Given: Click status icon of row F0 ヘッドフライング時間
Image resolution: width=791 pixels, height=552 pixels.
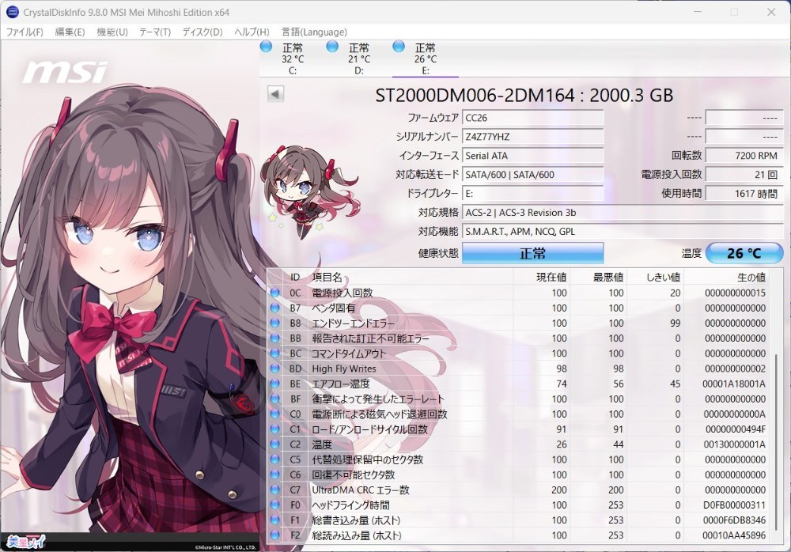Looking at the screenshot, I should click(275, 505).
